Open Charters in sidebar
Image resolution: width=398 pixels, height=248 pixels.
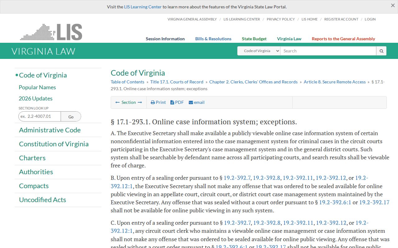click(x=32, y=158)
